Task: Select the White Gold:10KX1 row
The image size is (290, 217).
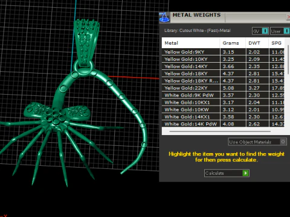Action: (x=223, y=102)
